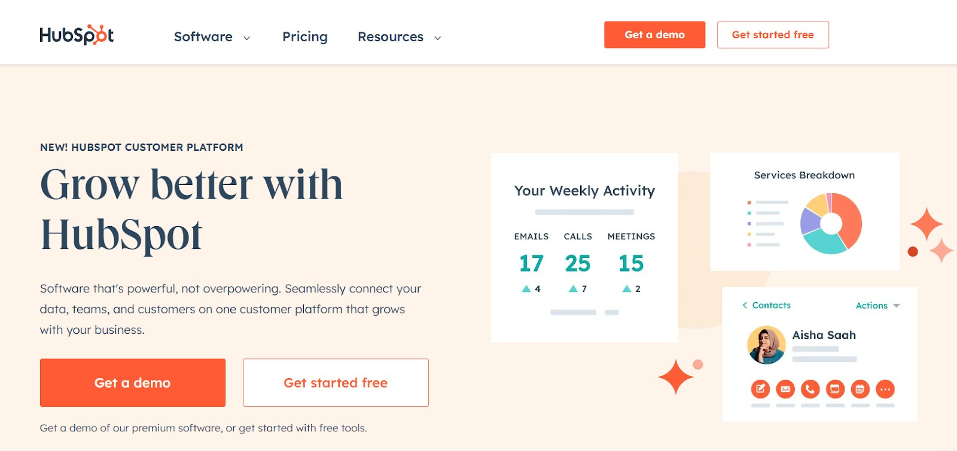Click the Get started free link in the header

tap(772, 35)
